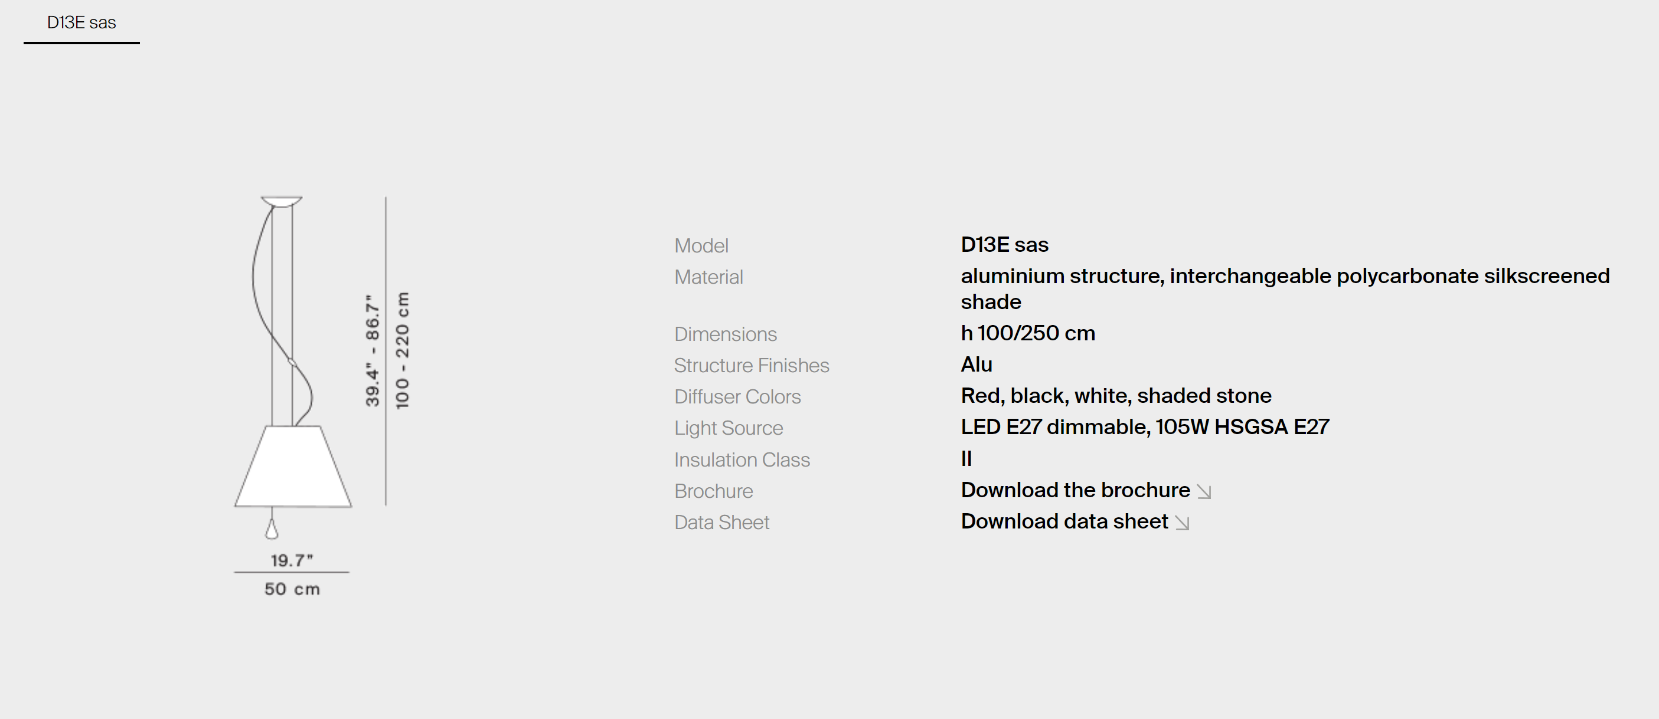The width and height of the screenshot is (1659, 719).
Task: Click the Download data sheet link
Action: click(x=1063, y=521)
